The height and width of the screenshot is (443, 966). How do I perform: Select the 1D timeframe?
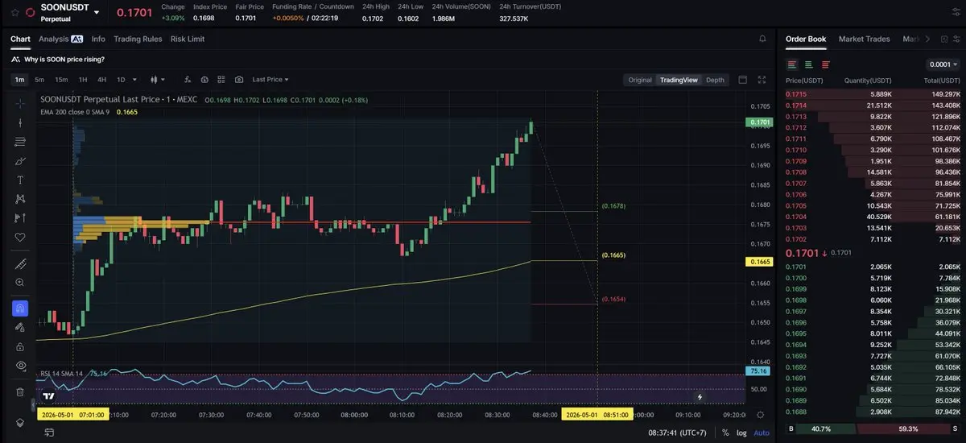pyautogui.click(x=121, y=80)
